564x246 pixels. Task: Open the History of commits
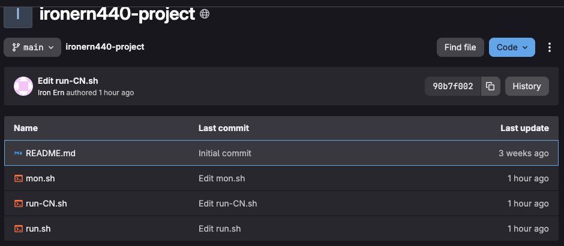pos(527,86)
